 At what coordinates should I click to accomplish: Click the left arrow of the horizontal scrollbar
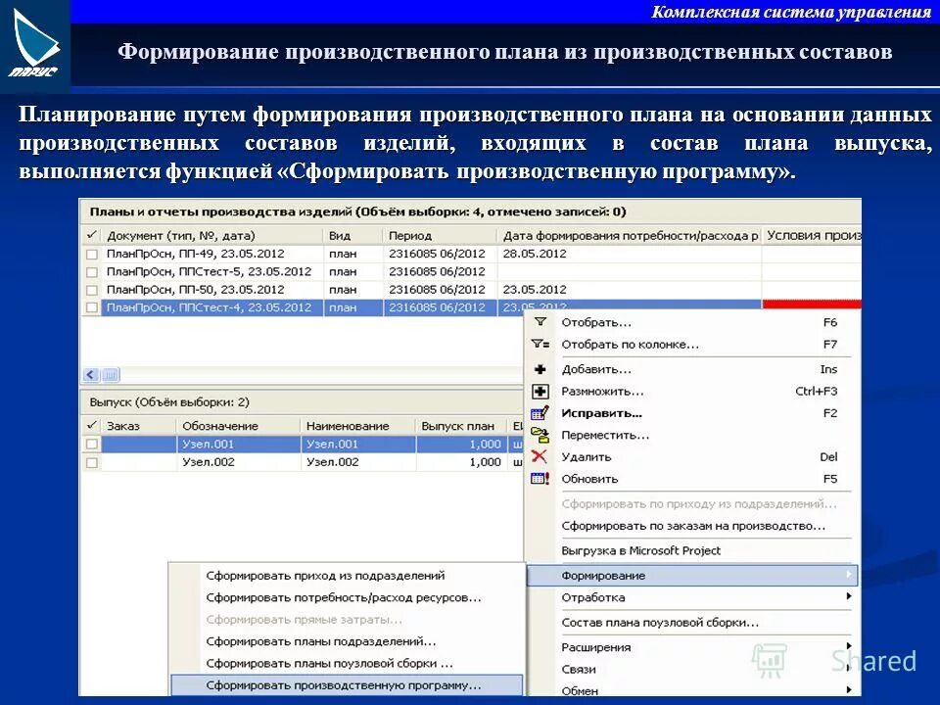89,373
